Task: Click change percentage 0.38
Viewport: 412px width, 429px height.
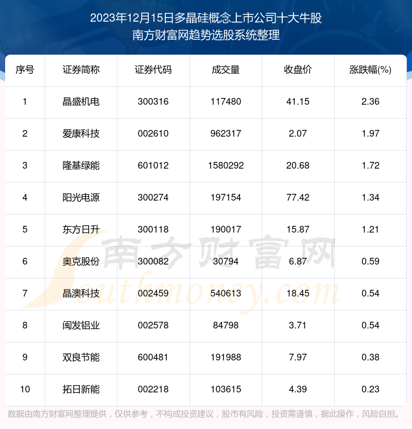Action: 370,357
